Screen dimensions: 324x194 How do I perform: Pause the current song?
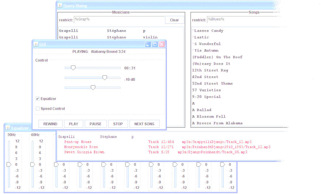coord(95,124)
